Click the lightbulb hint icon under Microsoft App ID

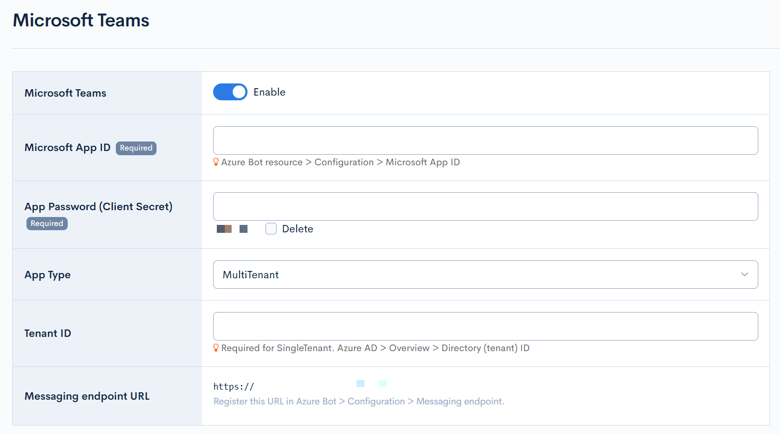click(x=216, y=162)
